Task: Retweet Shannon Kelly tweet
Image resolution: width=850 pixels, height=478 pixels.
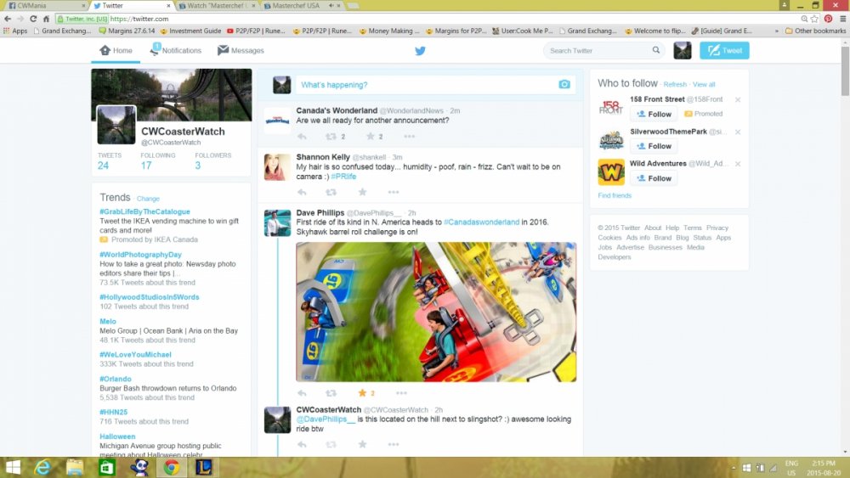Action: (x=331, y=192)
